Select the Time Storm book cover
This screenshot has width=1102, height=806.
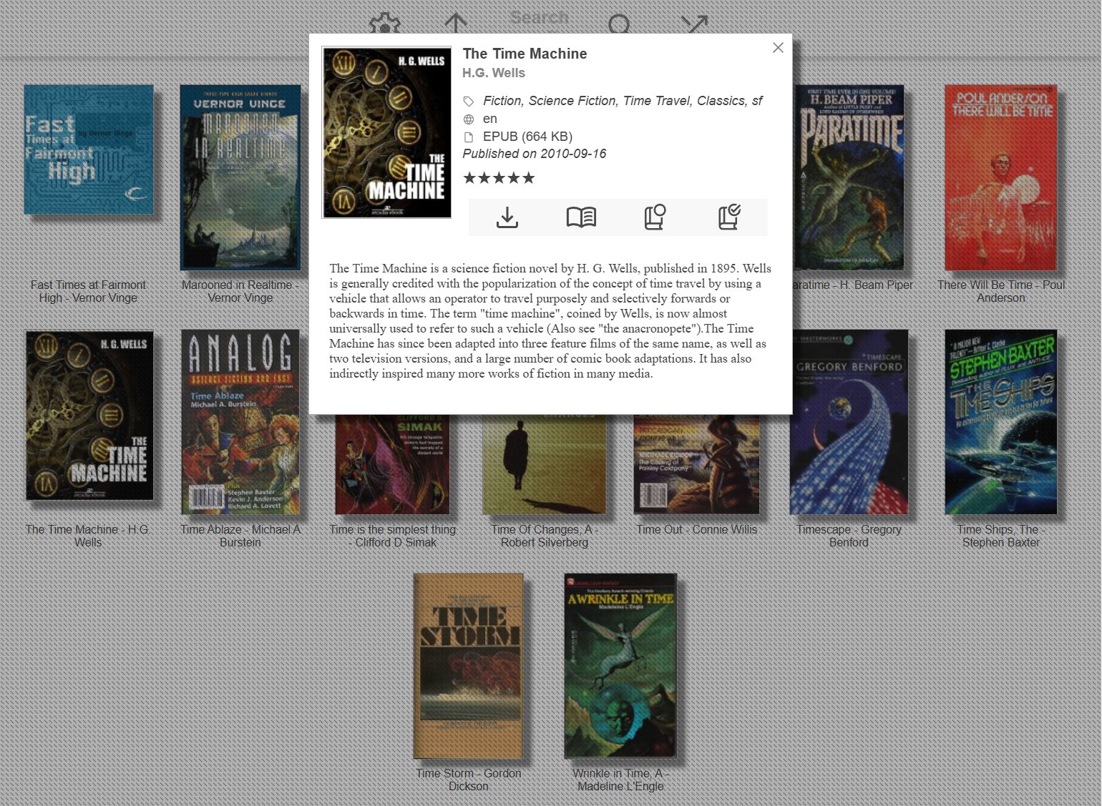point(469,666)
